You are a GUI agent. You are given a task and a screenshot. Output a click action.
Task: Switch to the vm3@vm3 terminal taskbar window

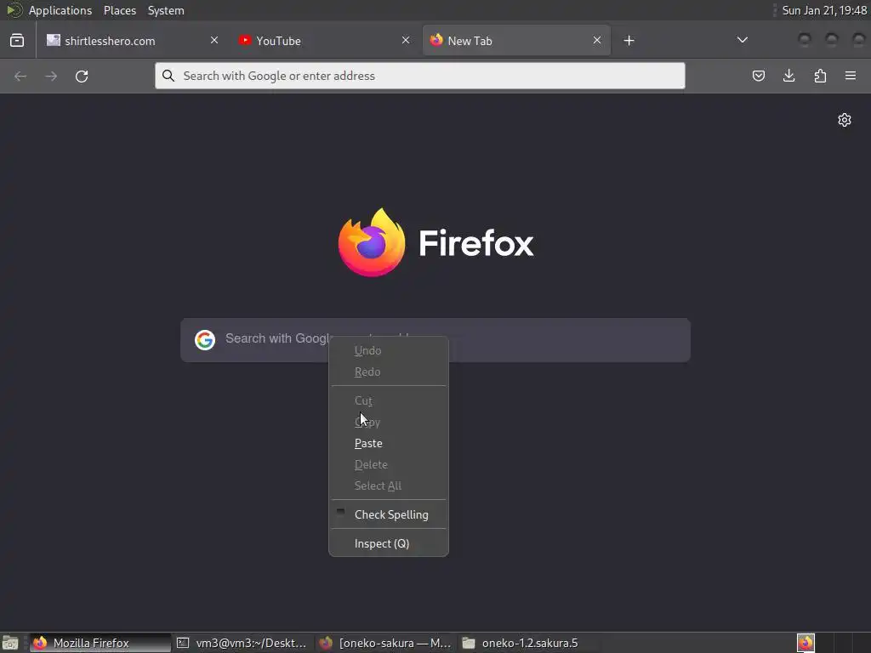(x=242, y=643)
